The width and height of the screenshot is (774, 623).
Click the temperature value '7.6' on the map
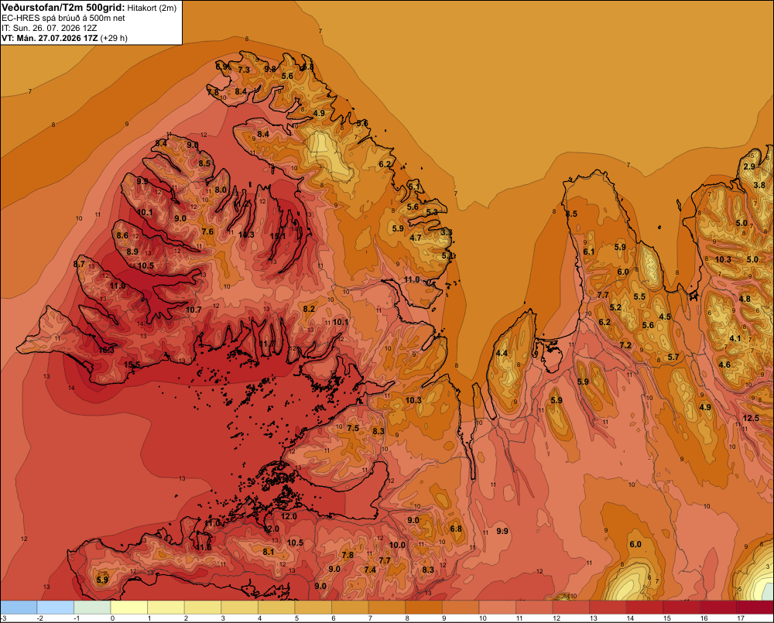click(x=207, y=231)
